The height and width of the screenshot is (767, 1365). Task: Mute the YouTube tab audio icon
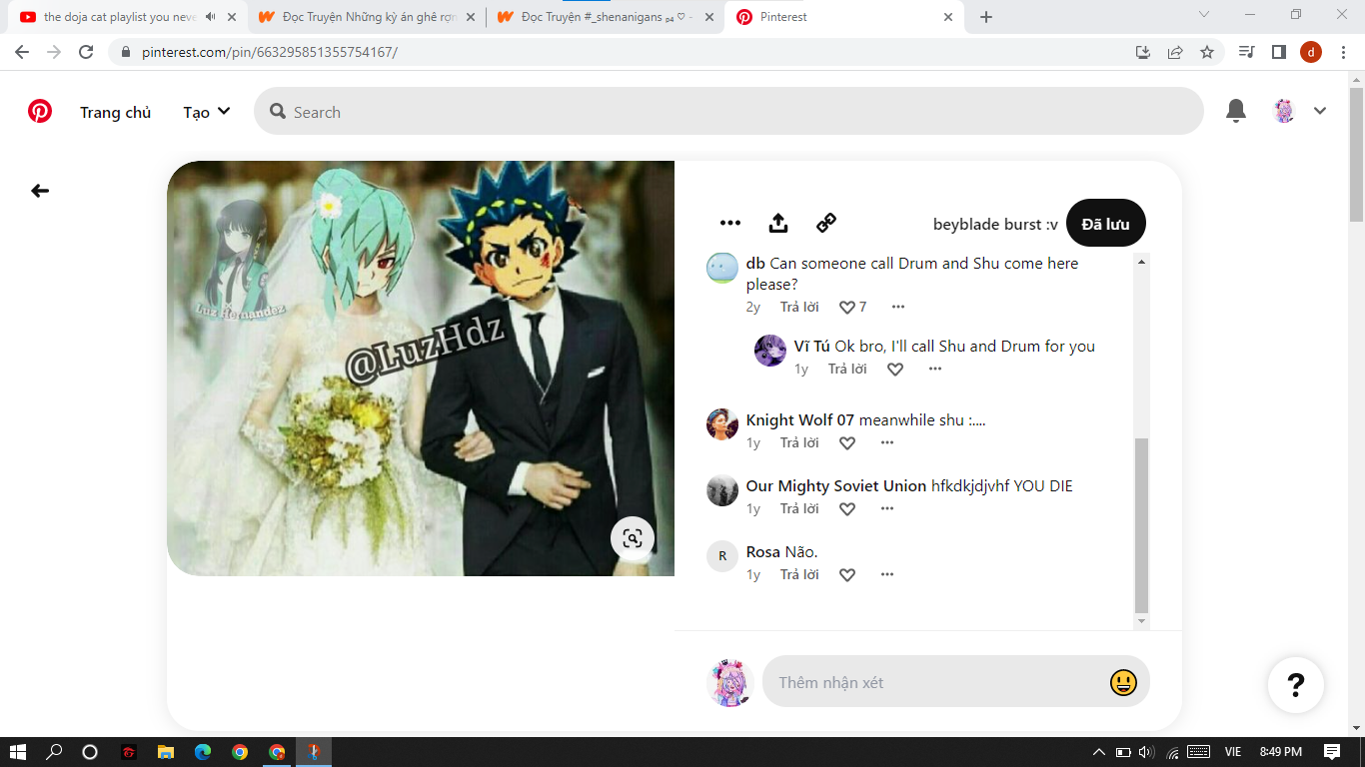point(211,17)
